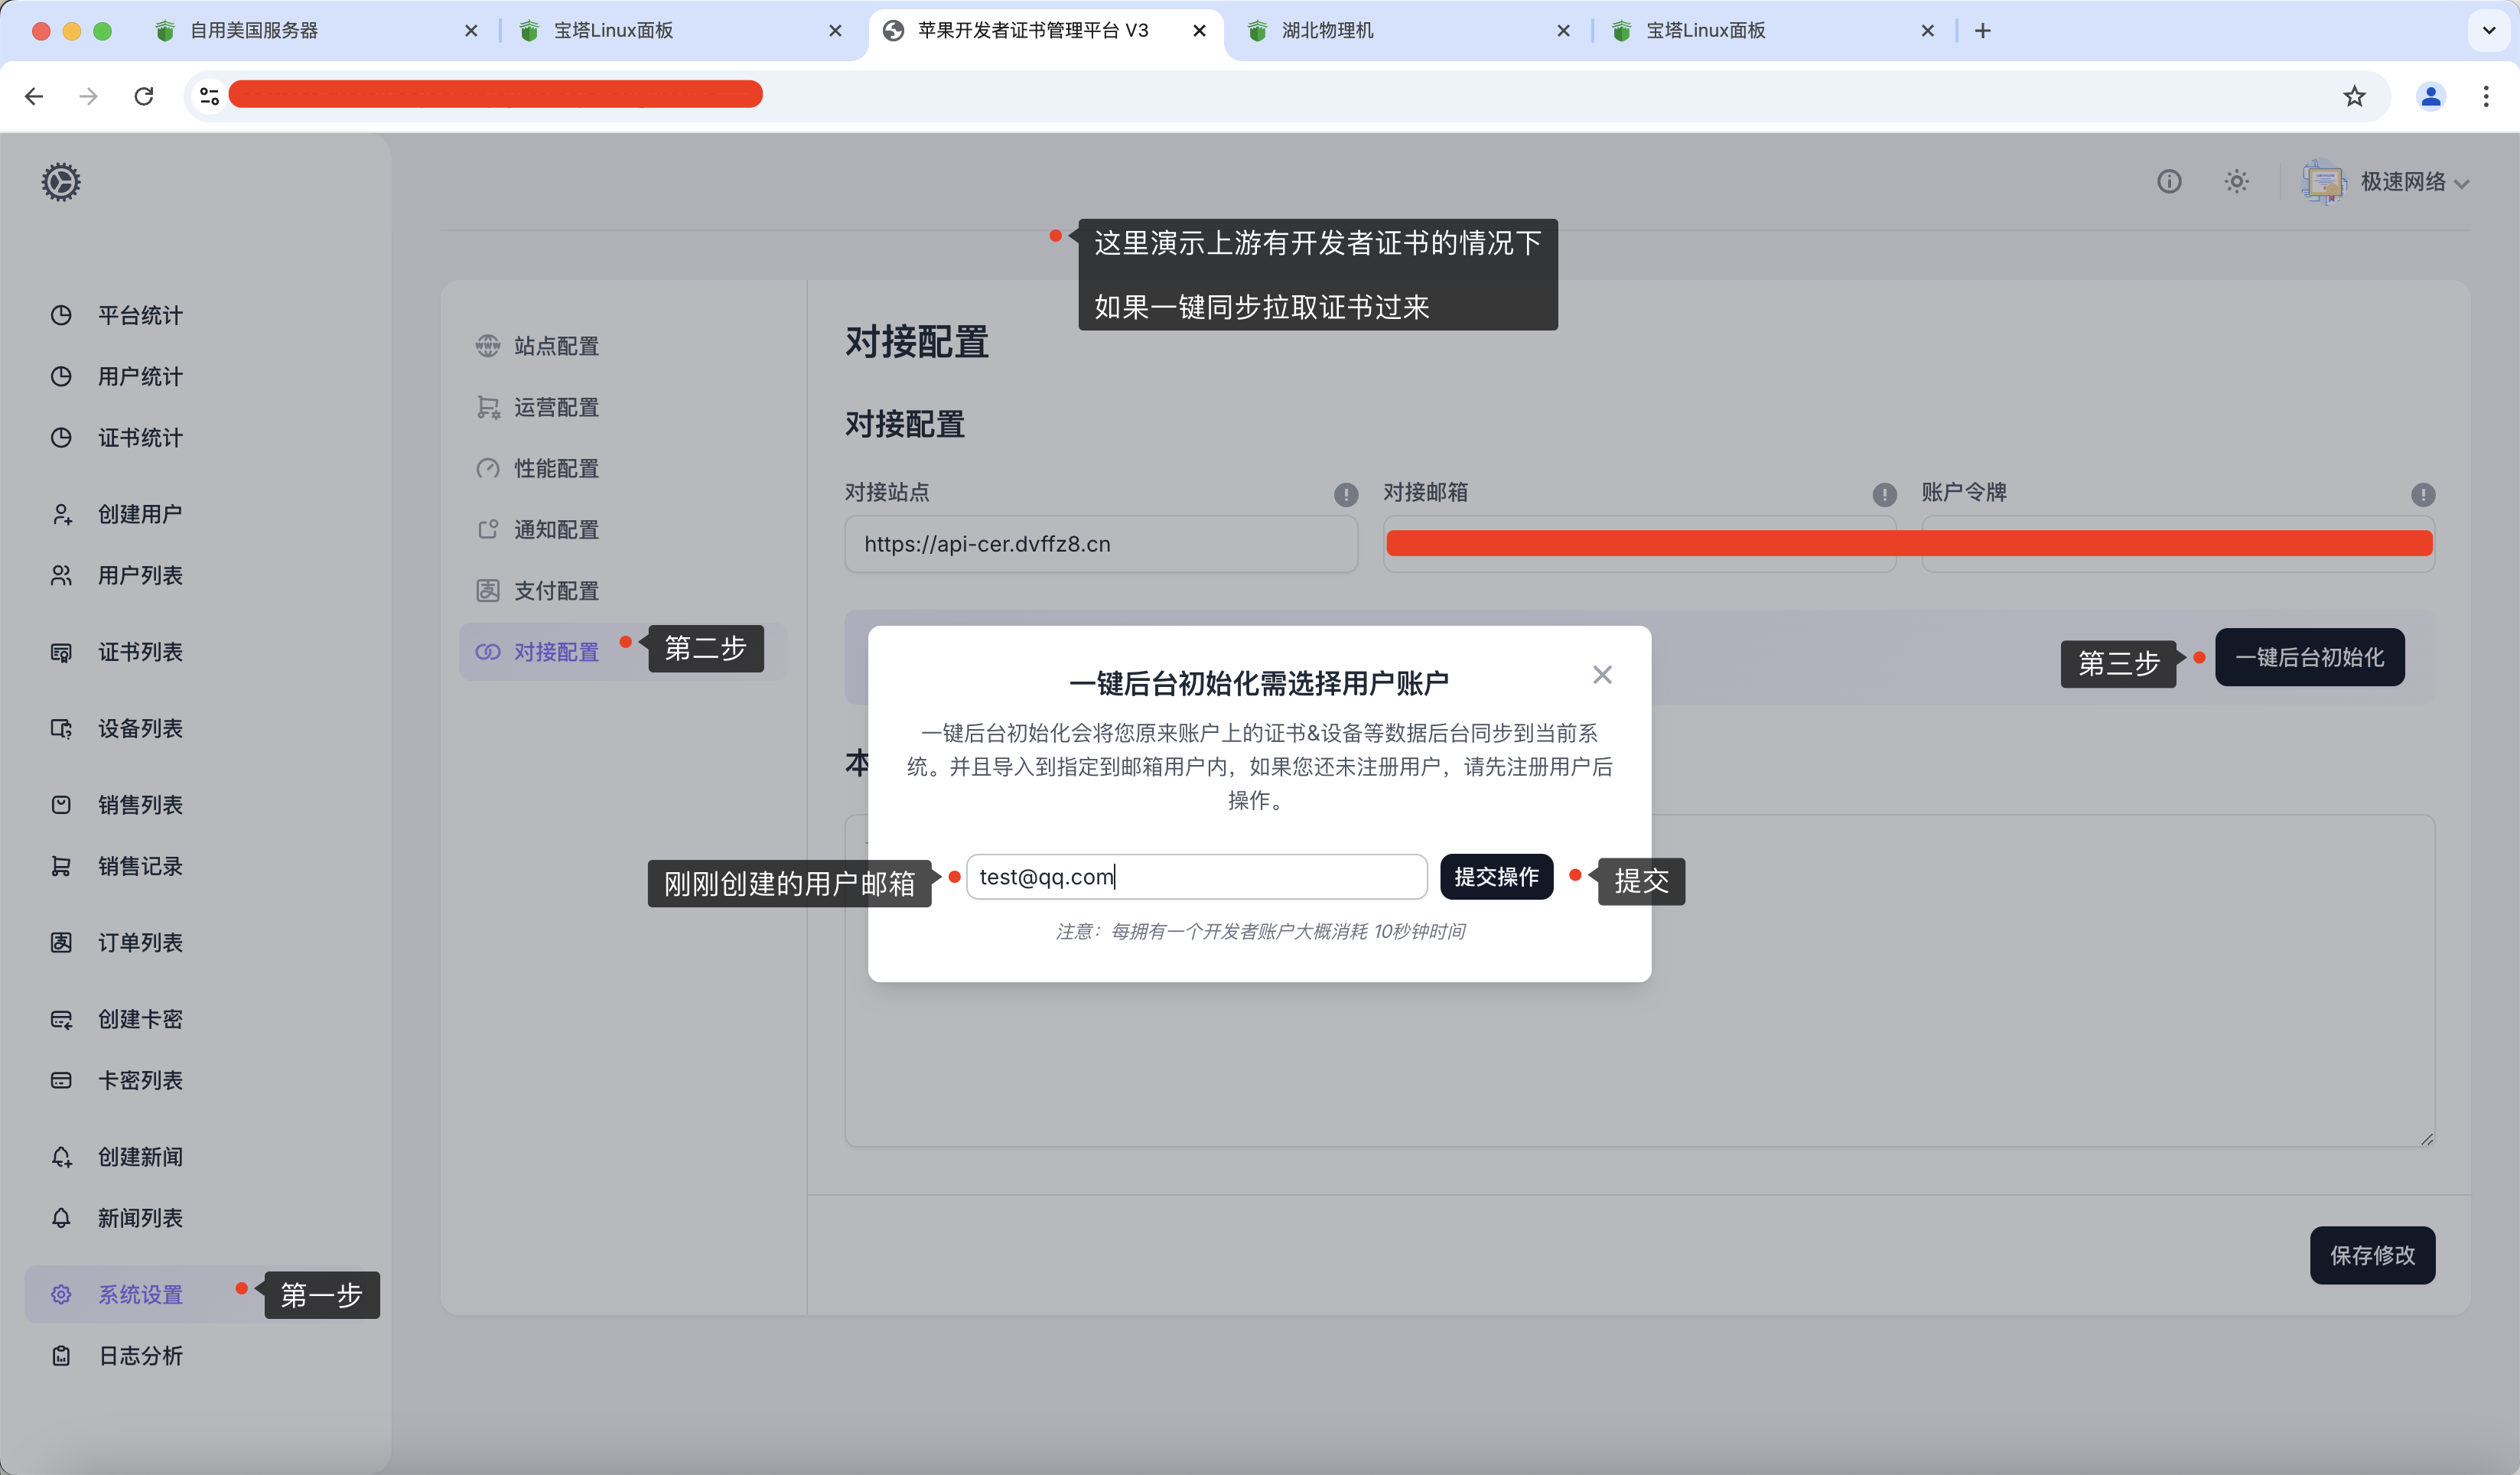The height and width of the screenshot is (1475, 2520).
Task: Click the 系统设置 gear icon
Action: 61,1294
